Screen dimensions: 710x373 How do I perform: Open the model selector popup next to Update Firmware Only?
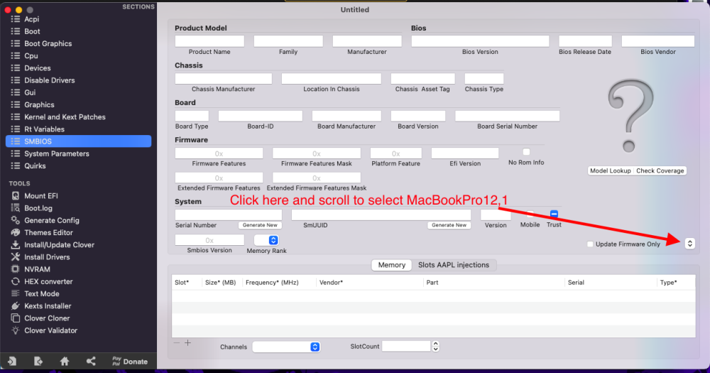tap(689, 244)
